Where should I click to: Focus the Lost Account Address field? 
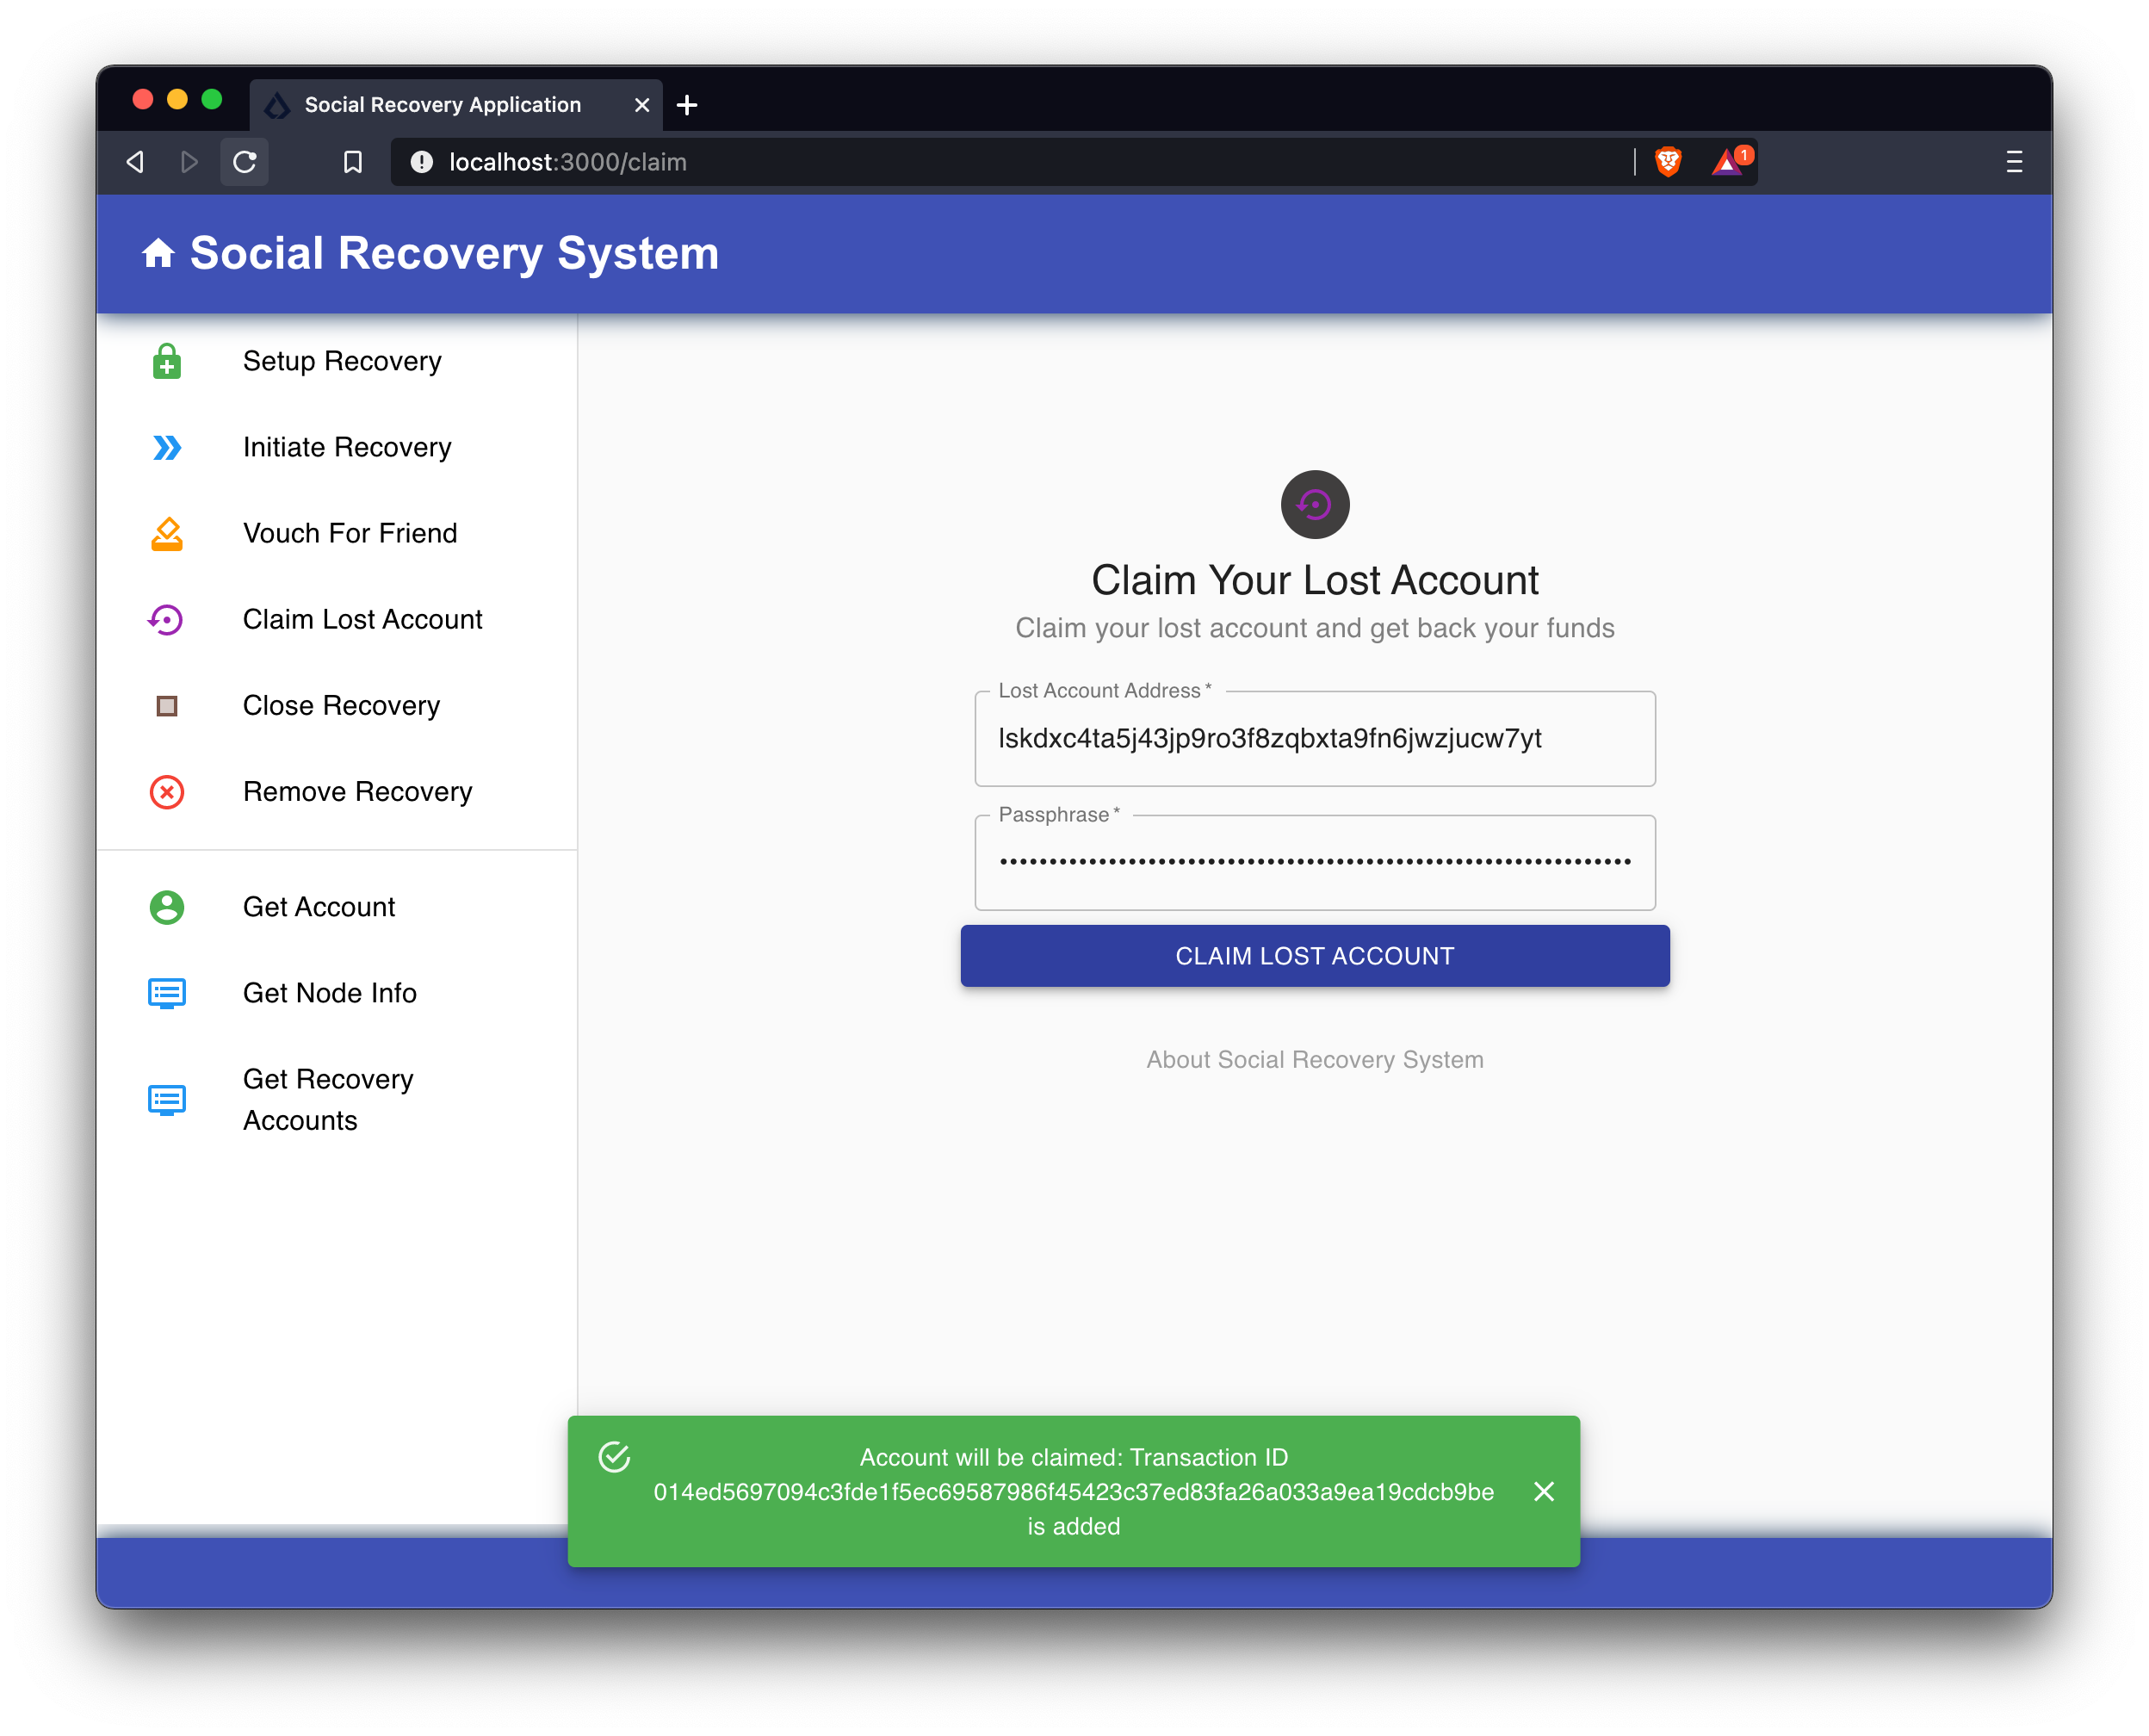coord(1314,739)
